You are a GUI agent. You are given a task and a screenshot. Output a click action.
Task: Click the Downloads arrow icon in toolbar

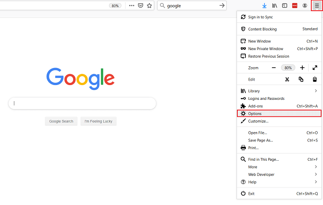tap(264, 5)
